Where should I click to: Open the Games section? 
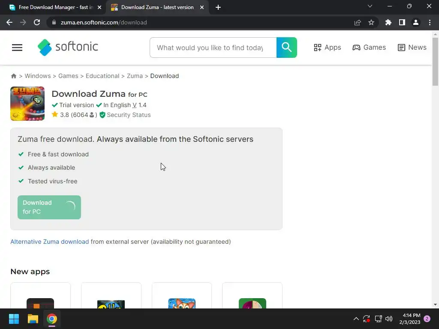[x=369, y=48]
